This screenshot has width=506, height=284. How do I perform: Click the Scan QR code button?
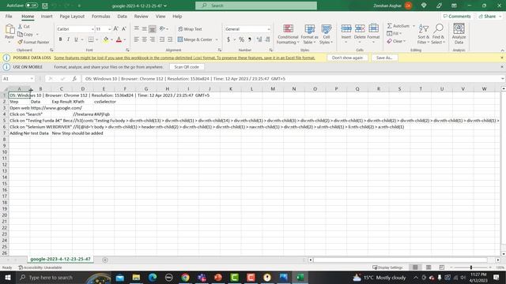coord(187,67)
